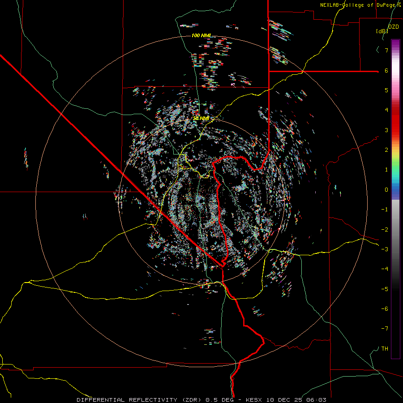Pick the red segment of the color bar
403x403 pixels.
395,121
